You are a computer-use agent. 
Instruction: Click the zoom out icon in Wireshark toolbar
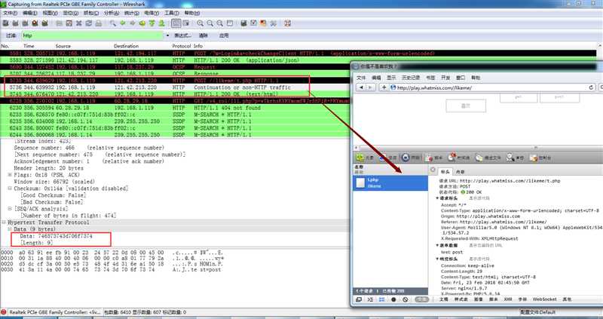click(210, 23)
